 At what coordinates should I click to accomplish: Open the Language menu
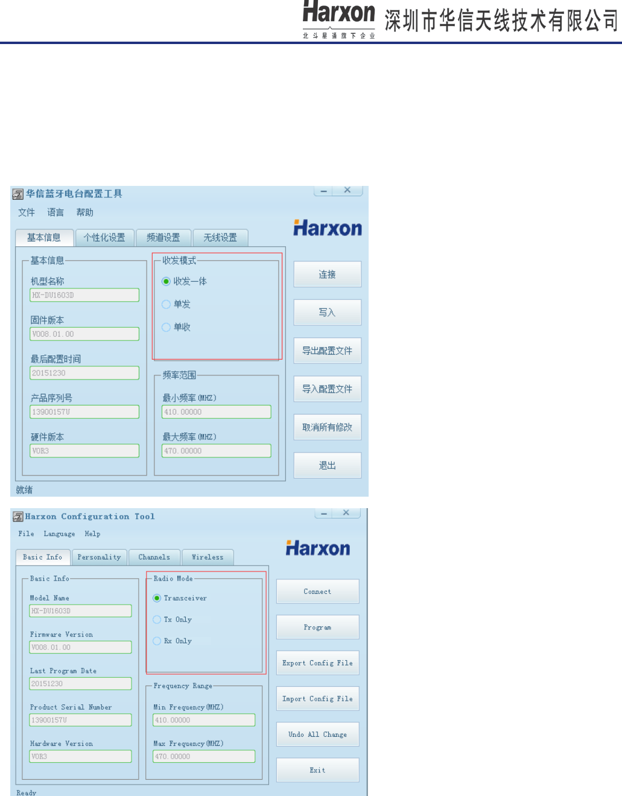(59, 533)
